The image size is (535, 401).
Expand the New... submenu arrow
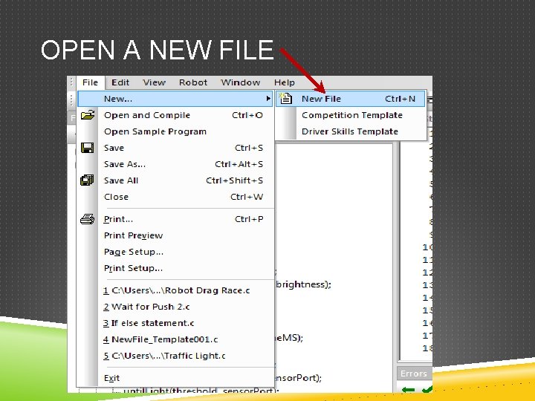tap(268, 99)
